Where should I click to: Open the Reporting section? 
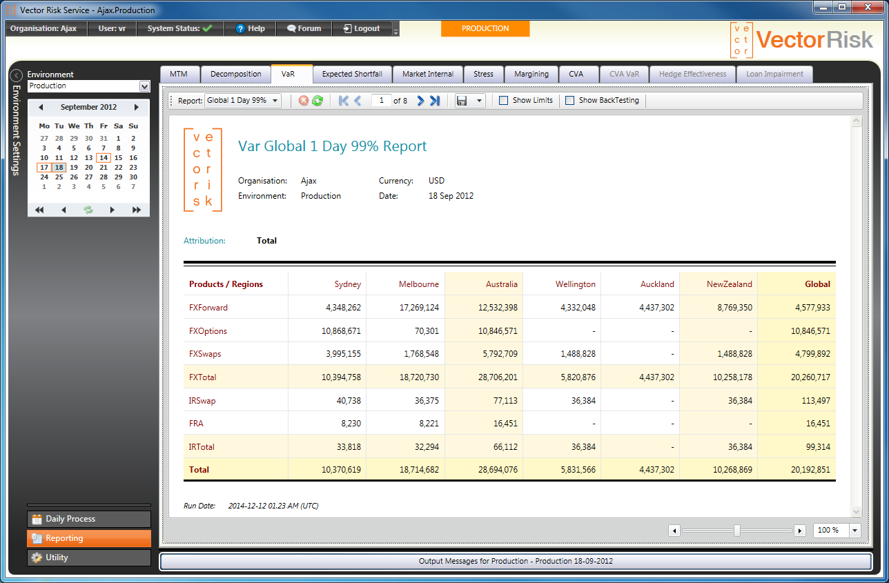89,538
